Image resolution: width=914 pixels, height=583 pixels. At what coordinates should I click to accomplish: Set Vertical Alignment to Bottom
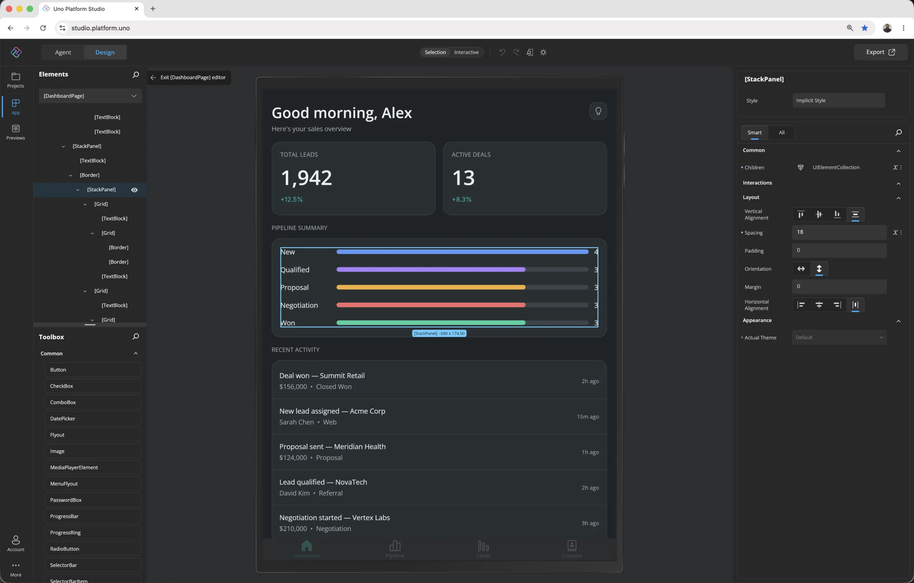pos(837,215)
